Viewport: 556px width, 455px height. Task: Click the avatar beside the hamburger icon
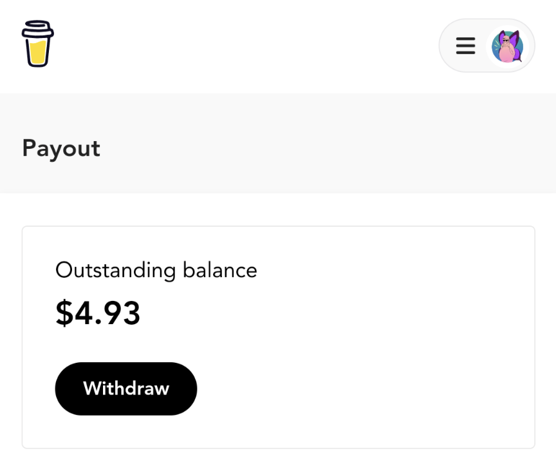tap(508, 46)
